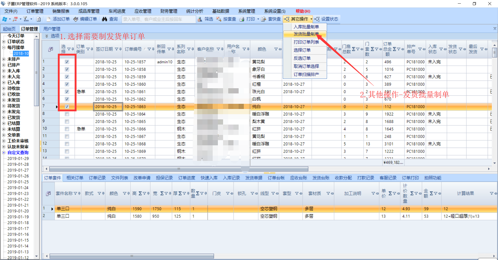This screenshot has height=260, width=498.
Task: Click the 设置状态 set status icon
Action: tap(317, 19)
